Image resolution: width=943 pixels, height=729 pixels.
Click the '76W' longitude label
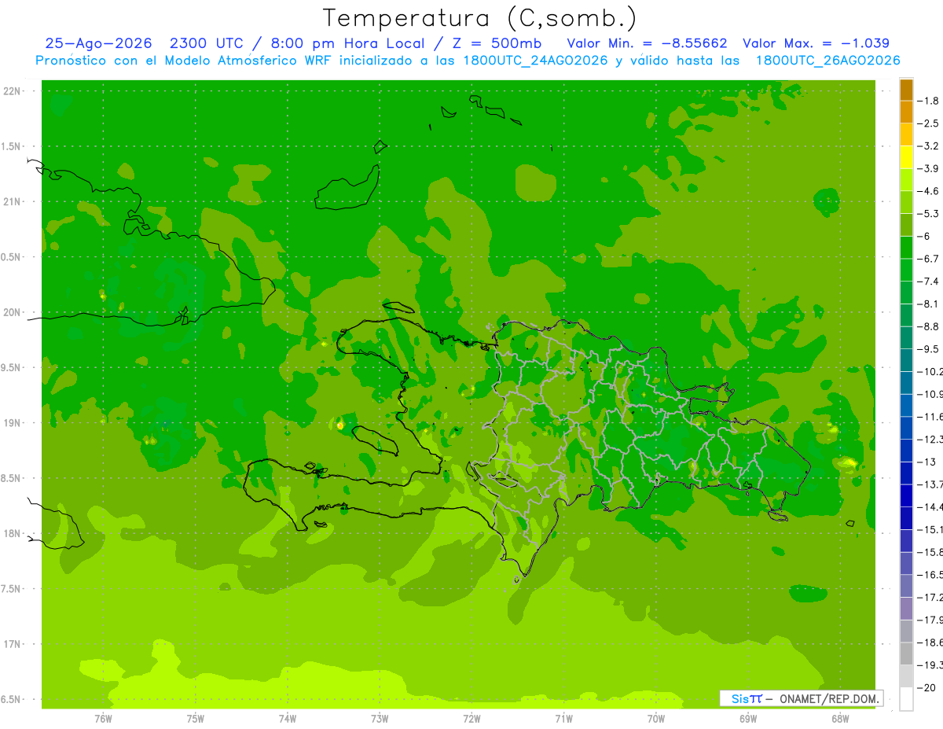(103, 719)
